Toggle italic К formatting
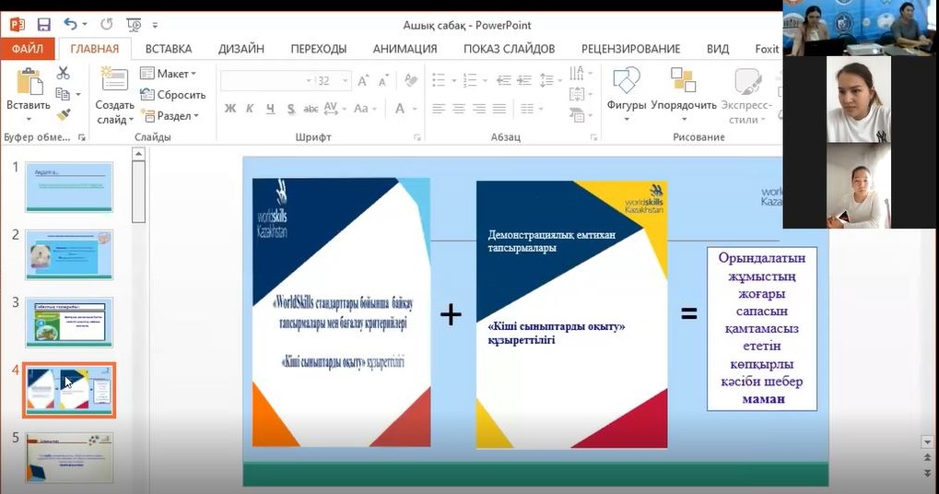This screenshot has width=939, height=494. click(251, 109)
